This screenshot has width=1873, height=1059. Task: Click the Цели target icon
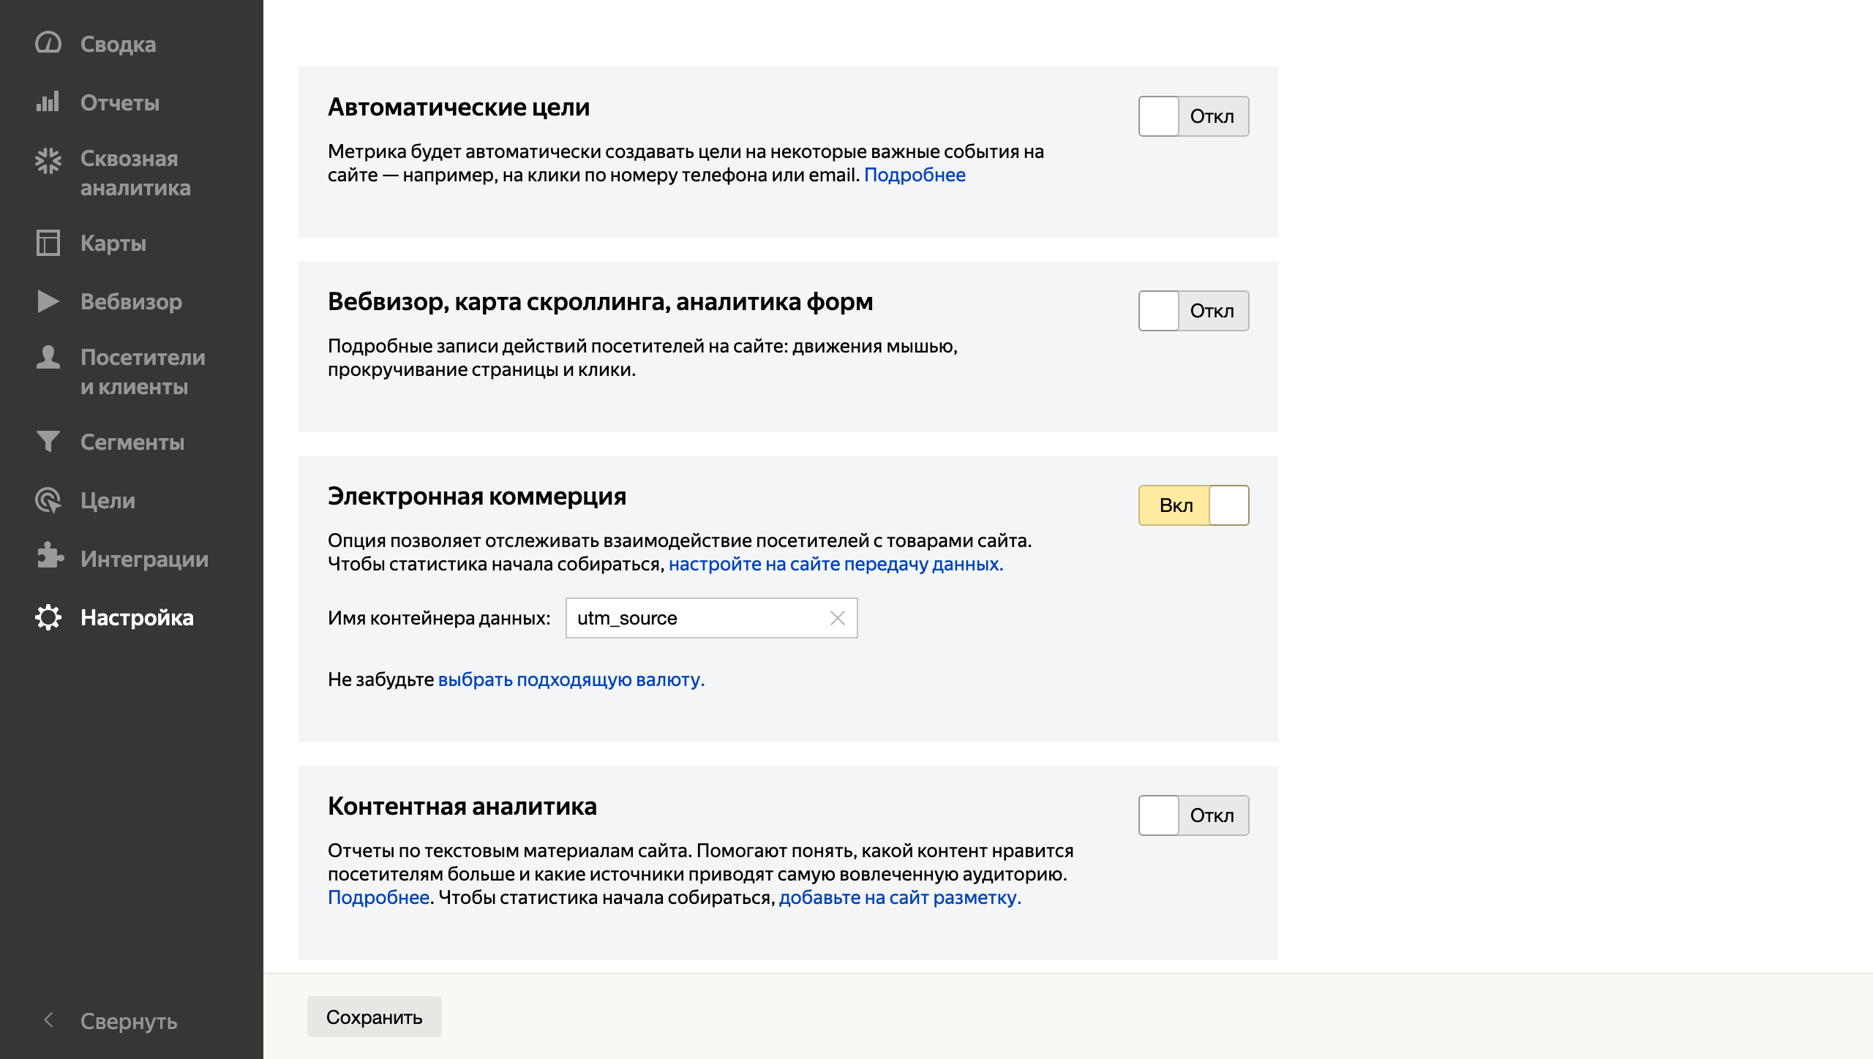[x=48, y=500]
